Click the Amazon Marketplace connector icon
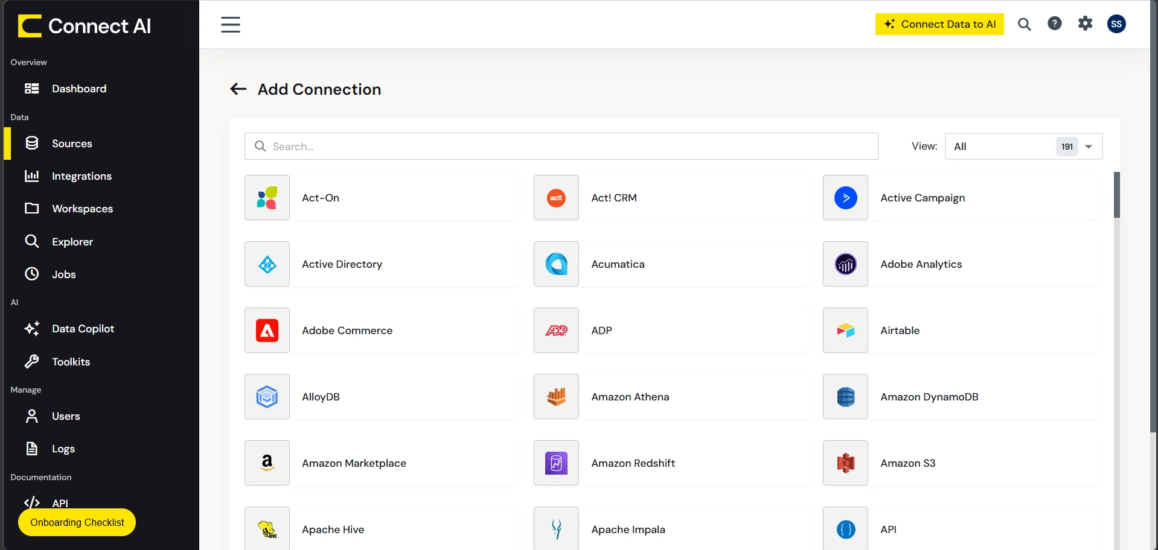 [x=267, y=463]
